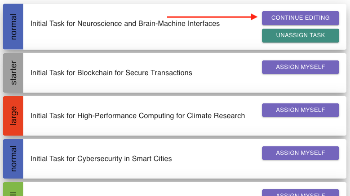Click empty space below Blockchain's Assign Myself button
The height and width of the screenshot is (196, 350).
coord(300,84)
